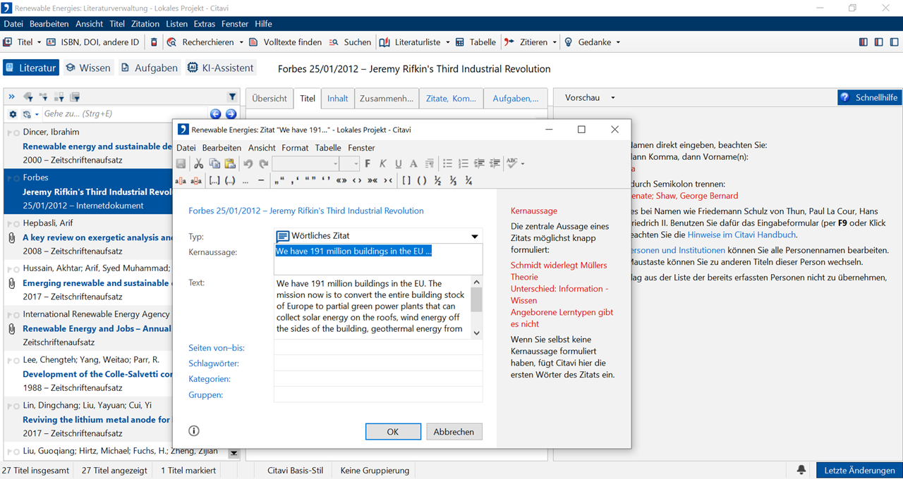This screenshot has height=479, width=903.
Task: Open the Format menu in quotation window
Action: coord(295,148)
